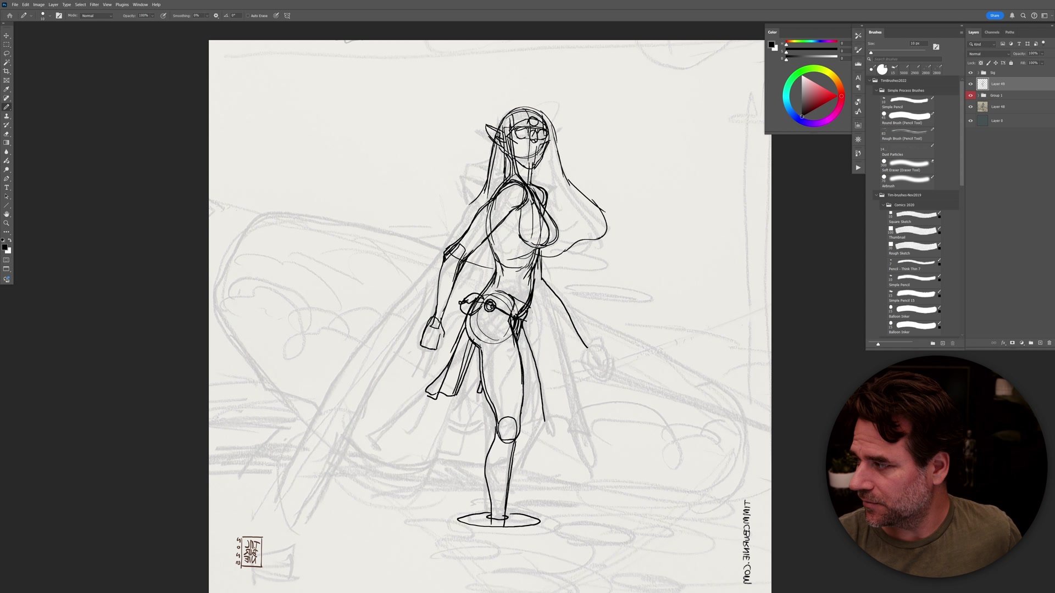The width and height of the screenshot is (1055, 593).
Task: Toggle Group 1 visibility eye
Action: (970, 96)
